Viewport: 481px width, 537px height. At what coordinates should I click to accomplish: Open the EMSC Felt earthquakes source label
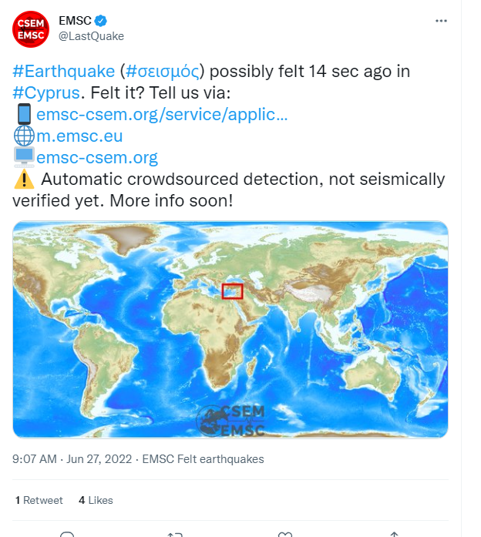tap(203, 459)
